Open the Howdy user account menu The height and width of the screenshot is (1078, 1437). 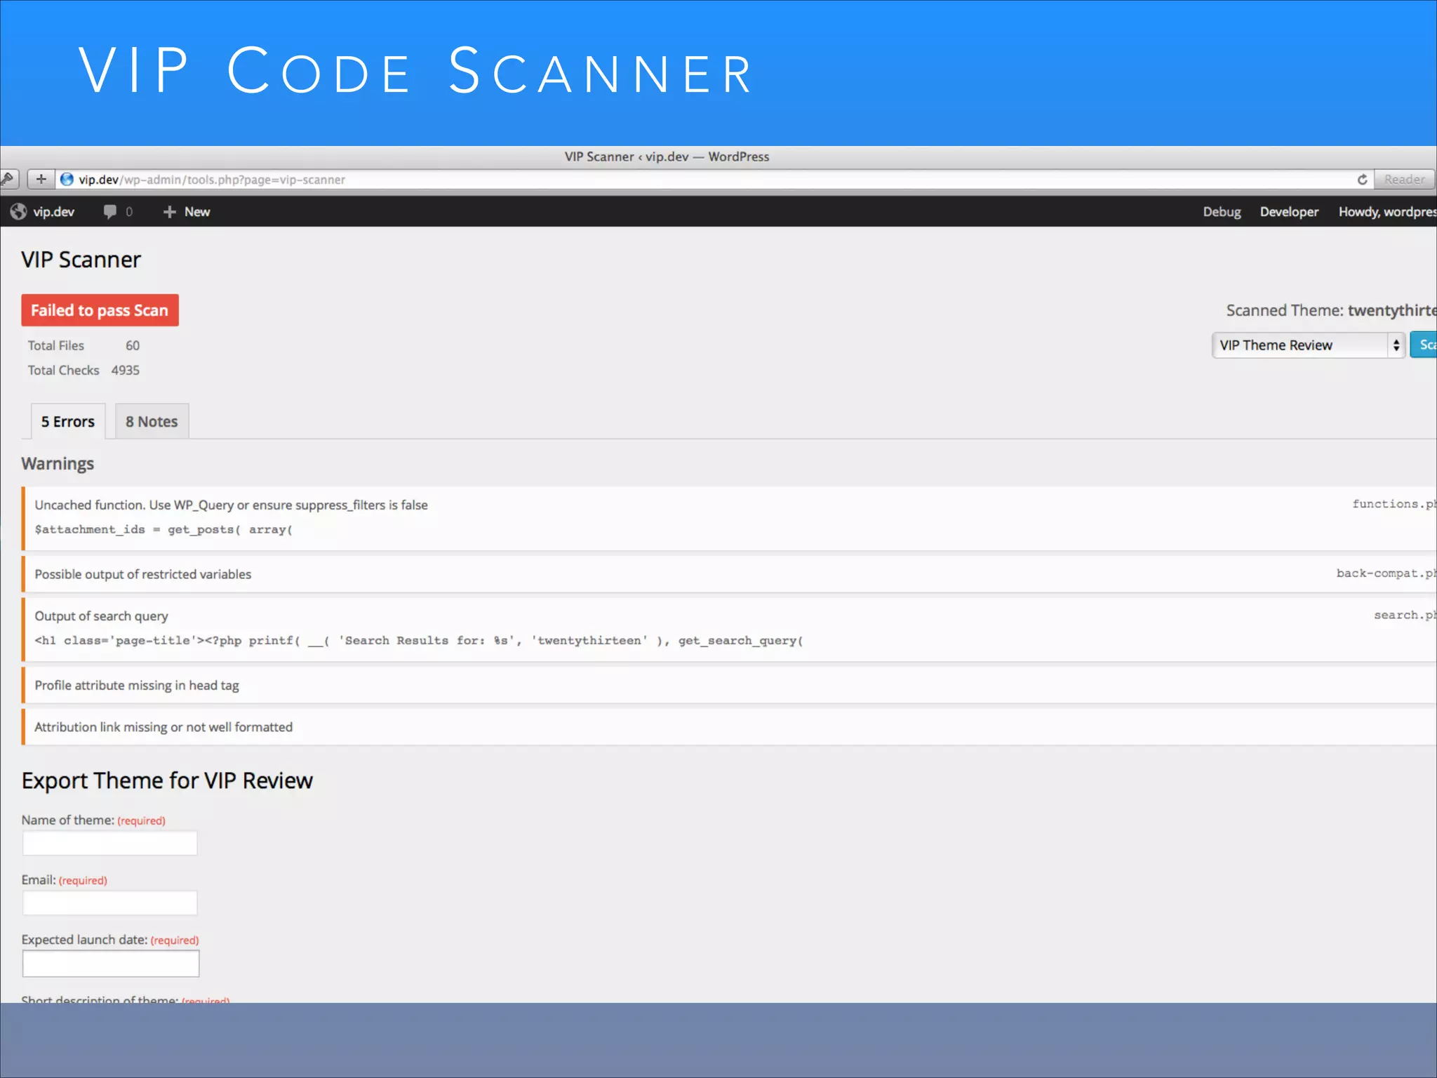click(x=1387, y=211)
